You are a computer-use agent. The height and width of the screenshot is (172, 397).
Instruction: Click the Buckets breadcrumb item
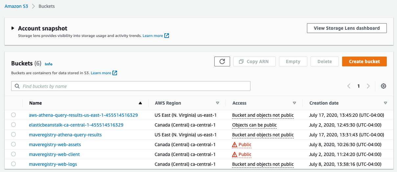pos(47,6)
